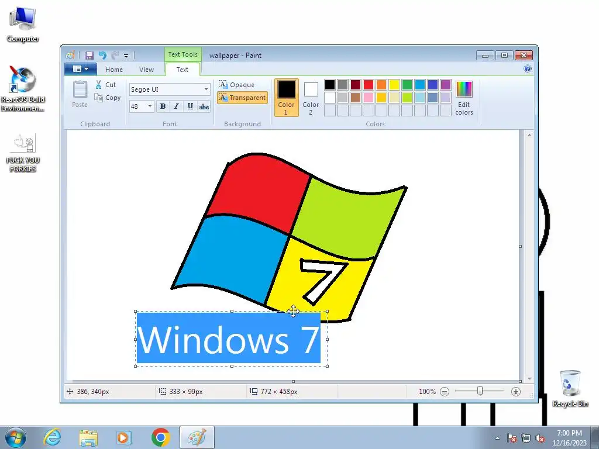Open the Edit colors dialog
The image size is (599, 449).
coord(464,98)
